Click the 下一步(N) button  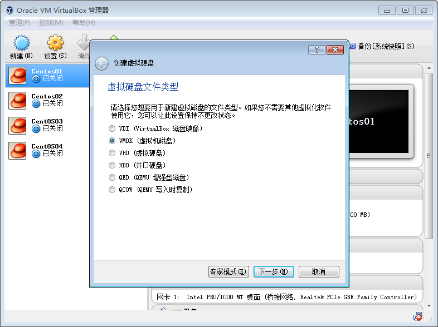coord(274,271)
